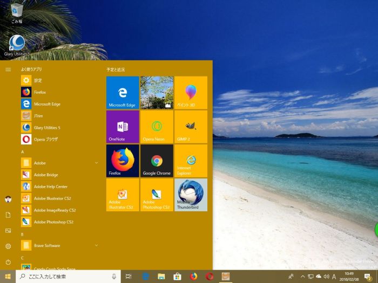The height and width of the screenshot is (283, 378).
Task: Open the Paint 3D tile
Action: (191, 92)
